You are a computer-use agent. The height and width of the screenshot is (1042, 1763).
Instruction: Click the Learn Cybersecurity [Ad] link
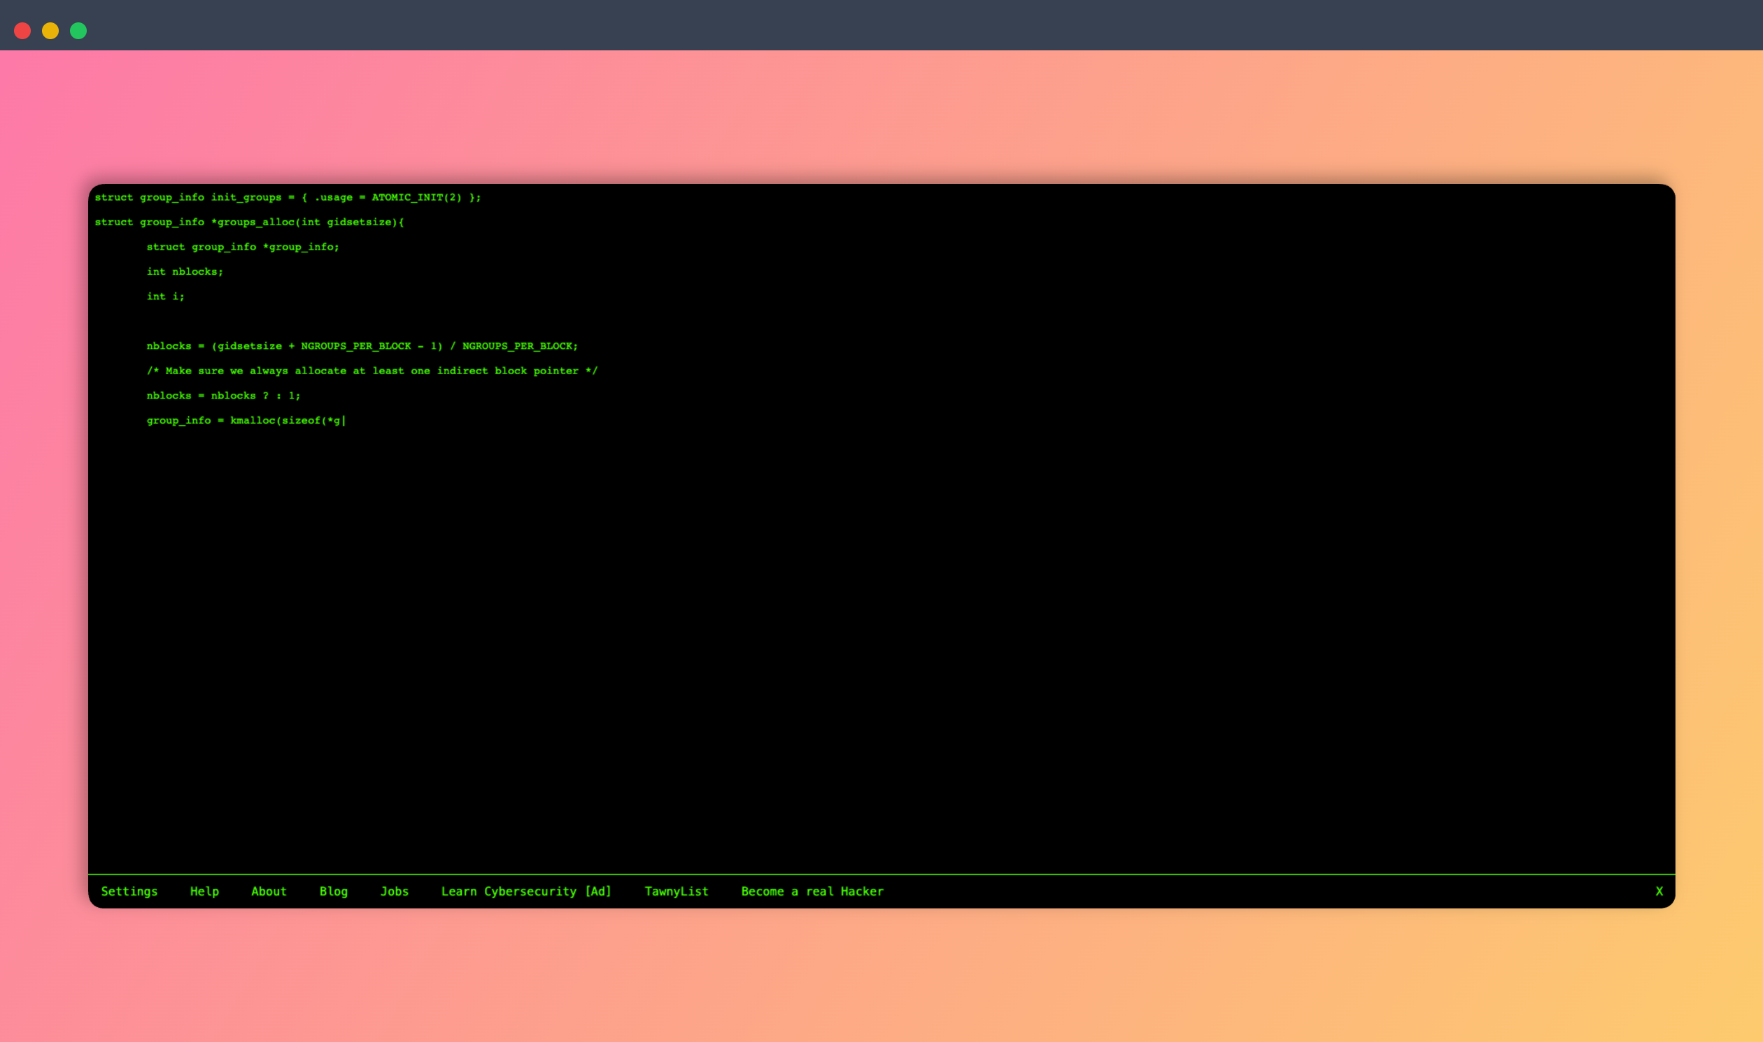pos(526,891)
